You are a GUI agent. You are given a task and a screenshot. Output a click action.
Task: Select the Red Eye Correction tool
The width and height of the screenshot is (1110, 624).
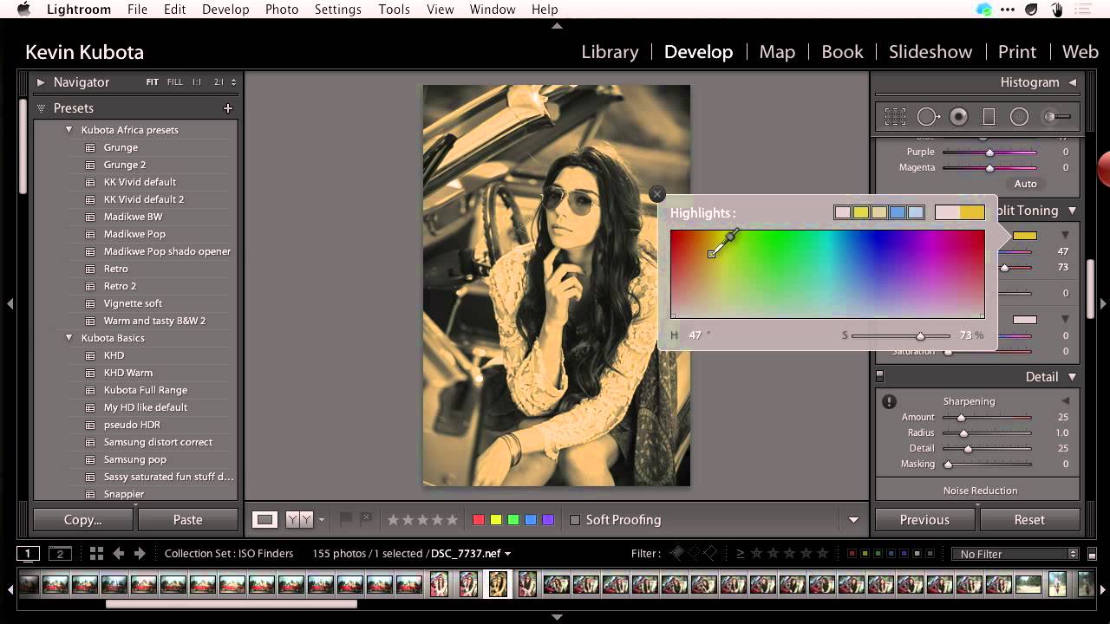958,116
